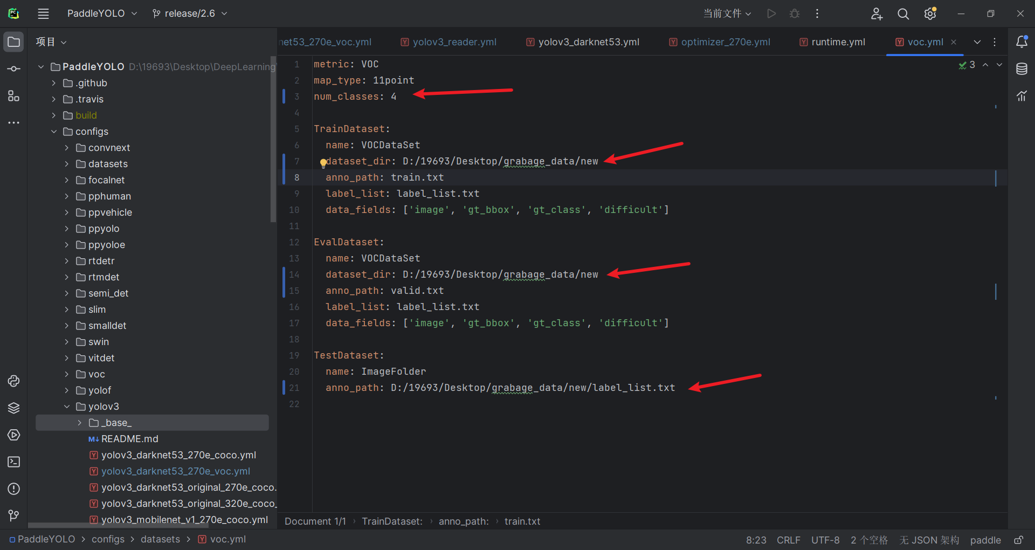This screenshot has height=550, width=1035.
Task: Open IDE settings gear
Action: click(x=930, y=13)
